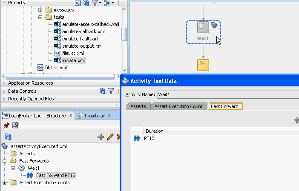Click the Projects horizontal scrollbar thumb
Screen dimensions: 299x191
60,77
